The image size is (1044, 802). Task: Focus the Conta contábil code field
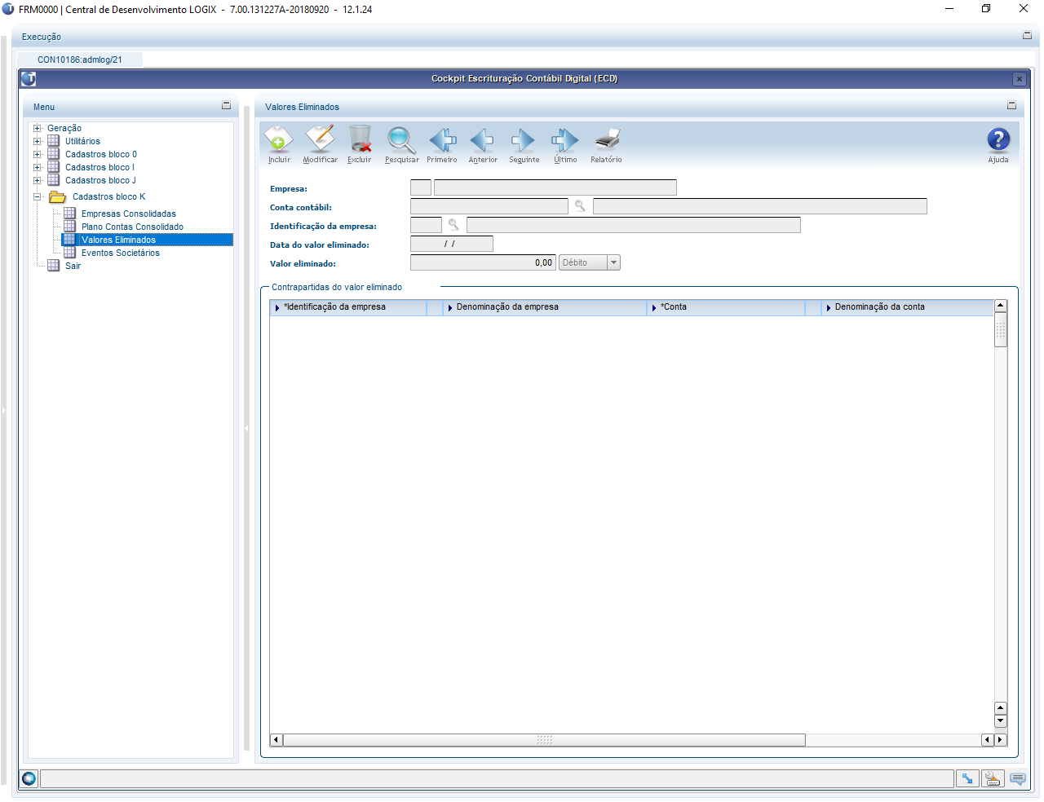coord(489,206)
